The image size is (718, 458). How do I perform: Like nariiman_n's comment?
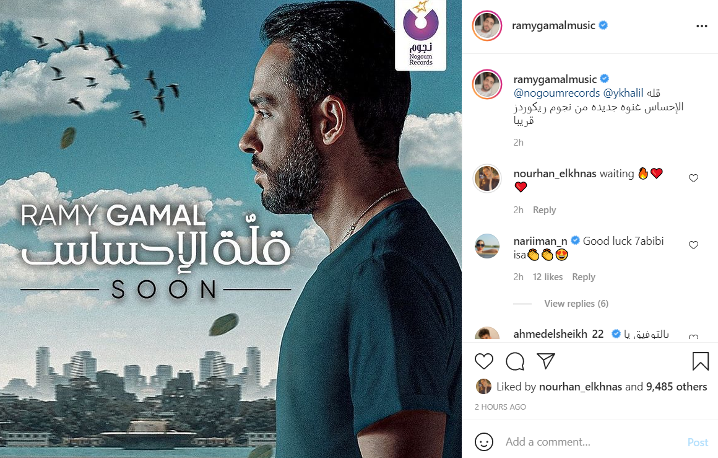point(693,245)
